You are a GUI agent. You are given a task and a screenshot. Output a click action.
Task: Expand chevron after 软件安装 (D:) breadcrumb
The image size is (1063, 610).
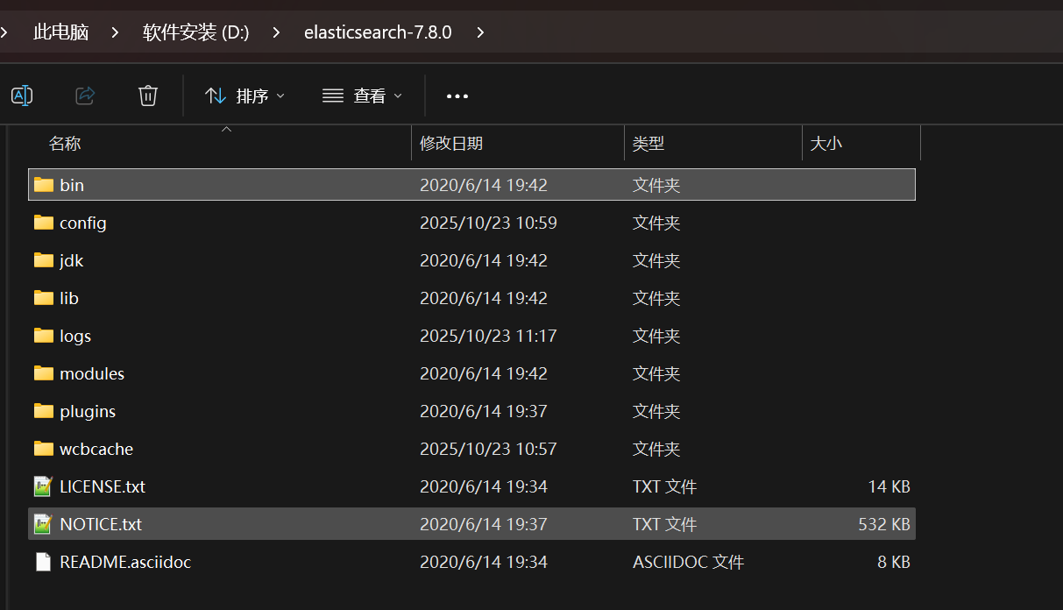[277, 32]
